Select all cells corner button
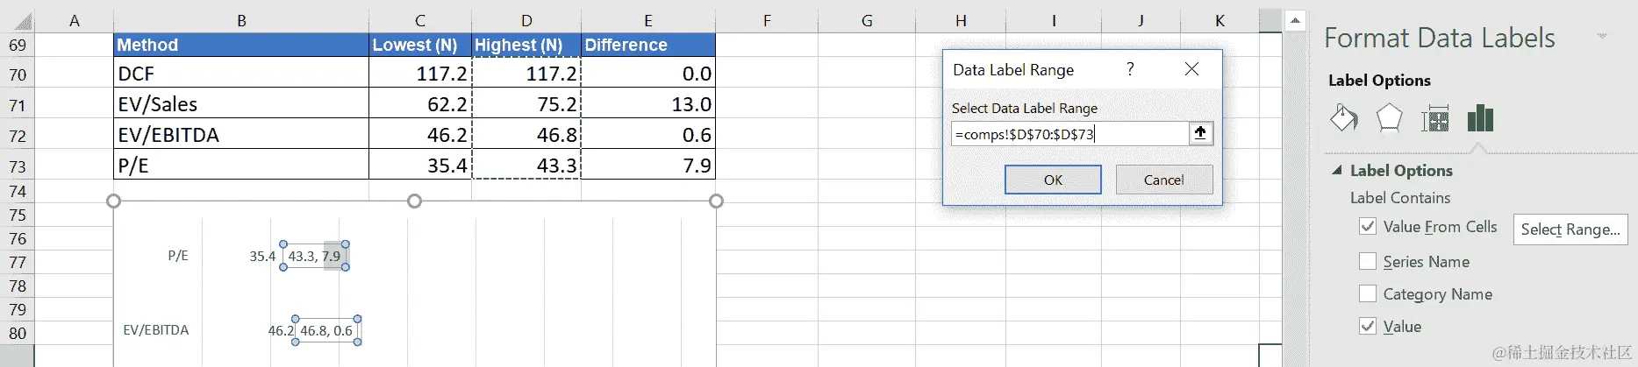 click(x=17, y=21)
